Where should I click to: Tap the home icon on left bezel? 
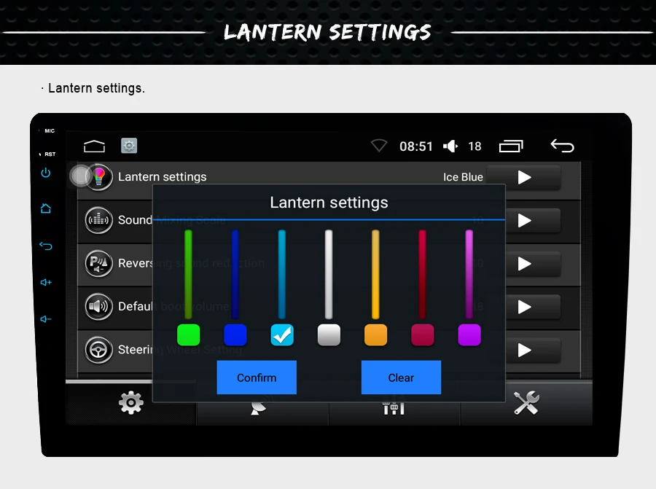[46, 208]
